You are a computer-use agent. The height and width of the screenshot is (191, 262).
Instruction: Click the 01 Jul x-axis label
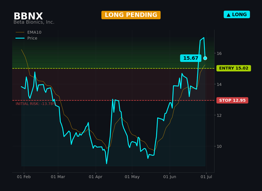pyautogui.click(x=206, y=177)
